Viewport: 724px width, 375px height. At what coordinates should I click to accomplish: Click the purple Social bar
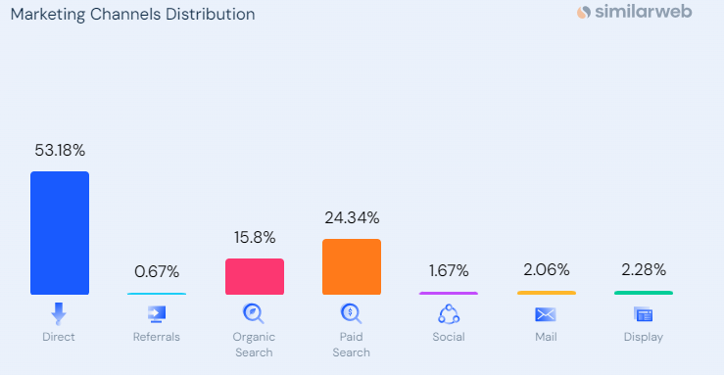[449, 293]
